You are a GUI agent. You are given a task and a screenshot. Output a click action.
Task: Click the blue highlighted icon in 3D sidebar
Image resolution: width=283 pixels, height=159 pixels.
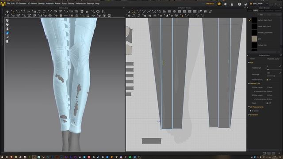pos(7,33)
